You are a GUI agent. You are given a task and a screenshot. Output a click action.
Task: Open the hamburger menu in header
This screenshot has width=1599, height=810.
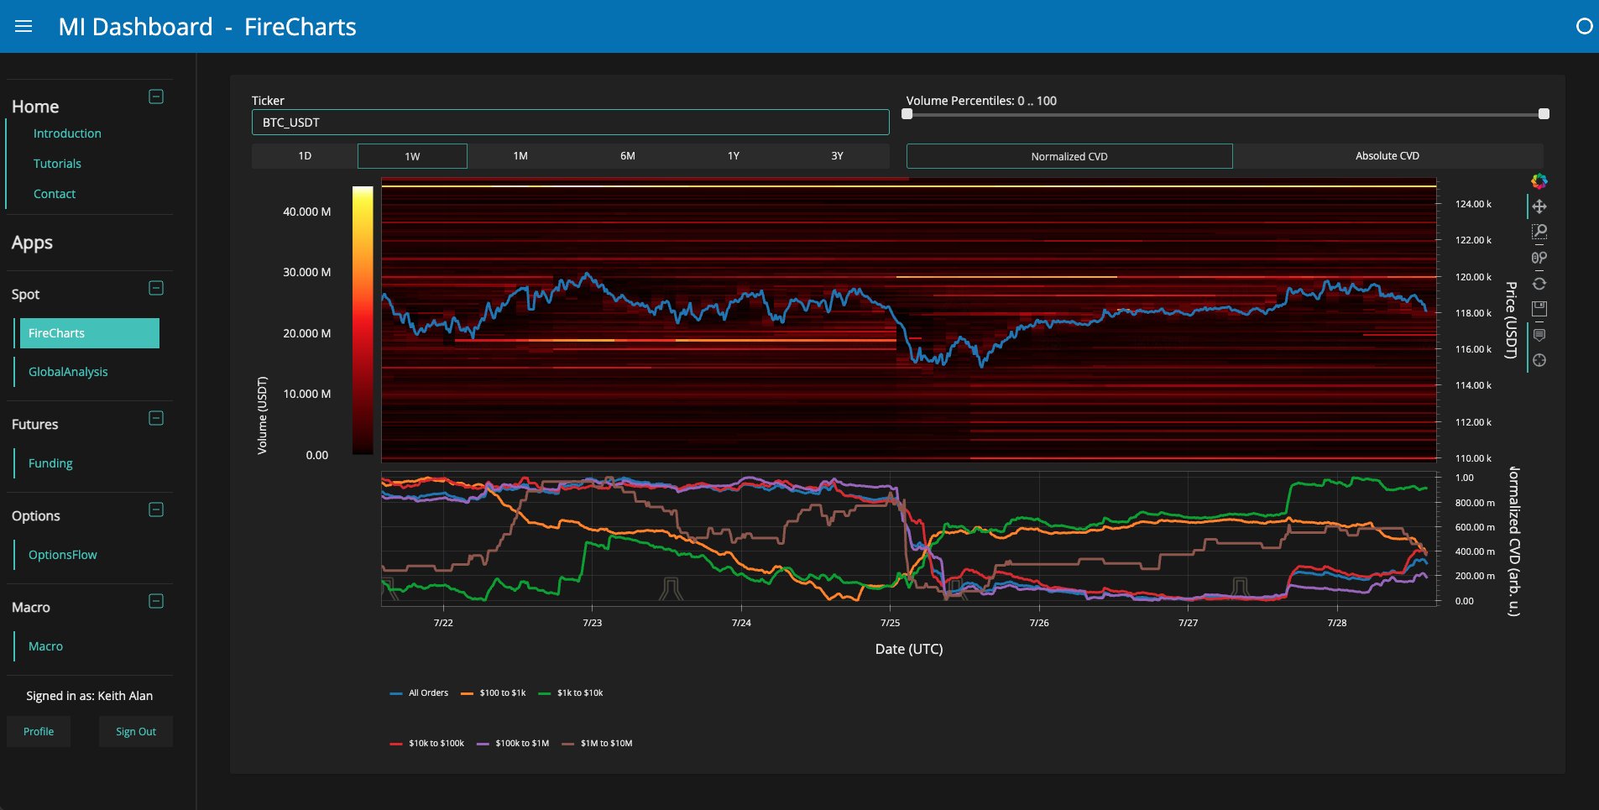24,27
